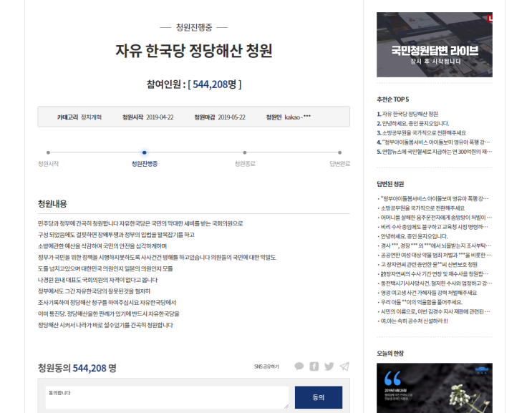Share petition via KakaoTalk speech bubble icon
This screenshot has height=413, width=532.
click(x=299, y=366)
